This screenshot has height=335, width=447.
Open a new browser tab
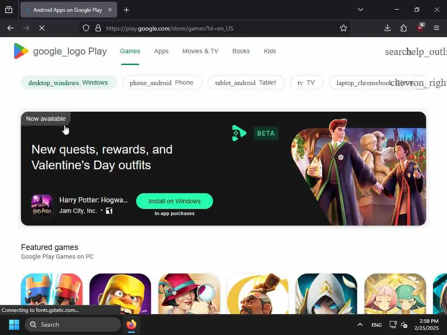pyautogui.click(x=126, y=10)
